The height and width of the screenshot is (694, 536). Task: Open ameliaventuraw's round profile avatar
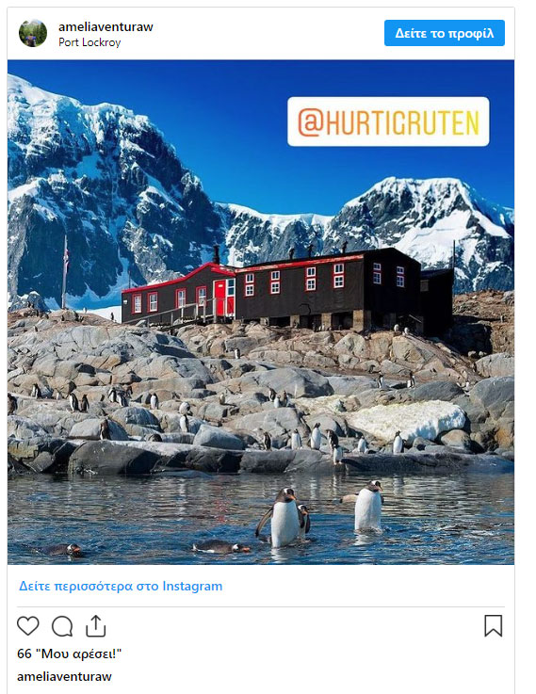33,33
